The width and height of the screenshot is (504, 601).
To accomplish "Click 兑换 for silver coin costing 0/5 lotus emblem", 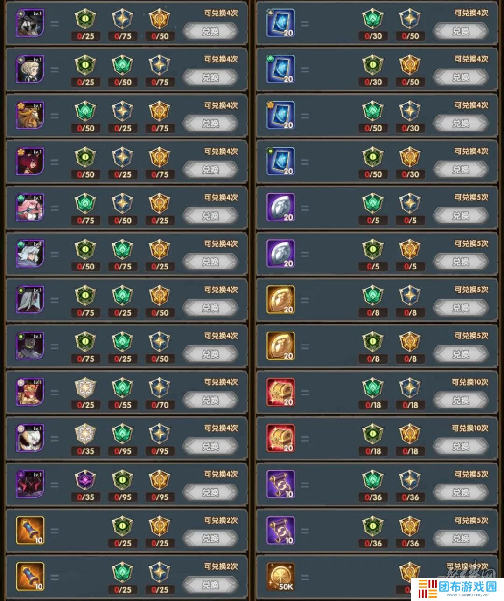I will pos(461,216).
